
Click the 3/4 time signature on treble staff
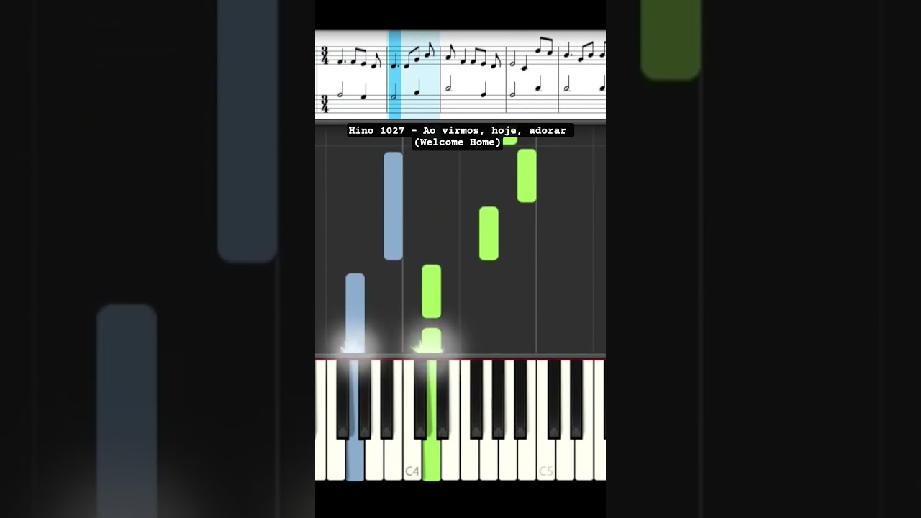pos(325,56)
